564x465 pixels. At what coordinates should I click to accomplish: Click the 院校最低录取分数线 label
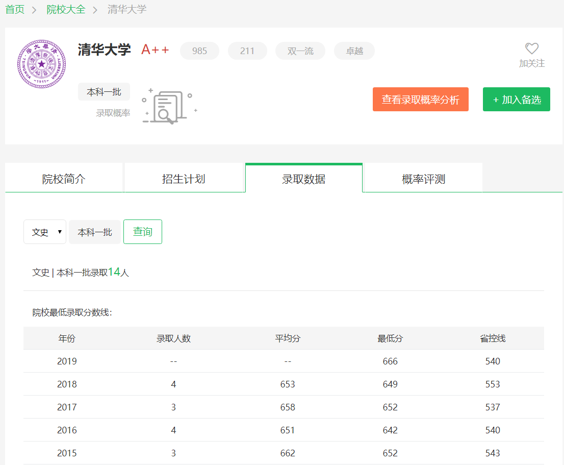click(72, 312)
